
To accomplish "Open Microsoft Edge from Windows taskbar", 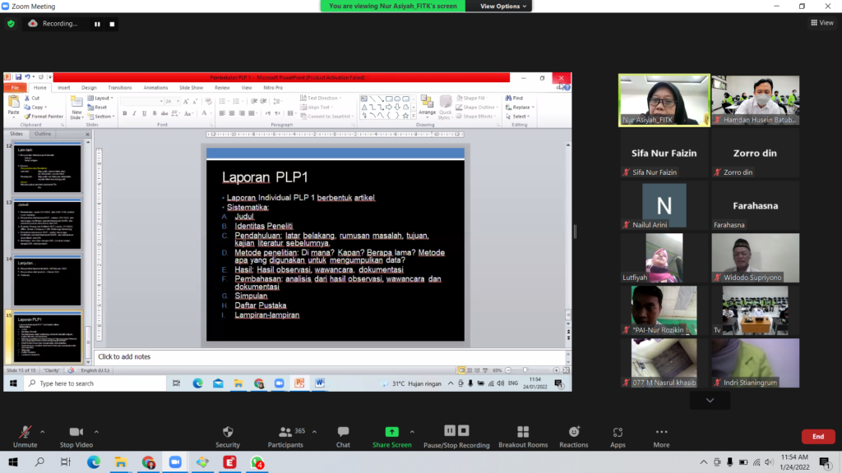I will [94, 462].
